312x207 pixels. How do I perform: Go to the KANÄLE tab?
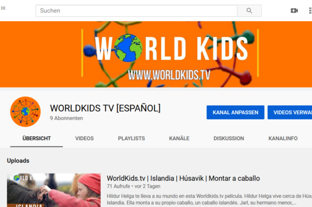click(179, 138)
